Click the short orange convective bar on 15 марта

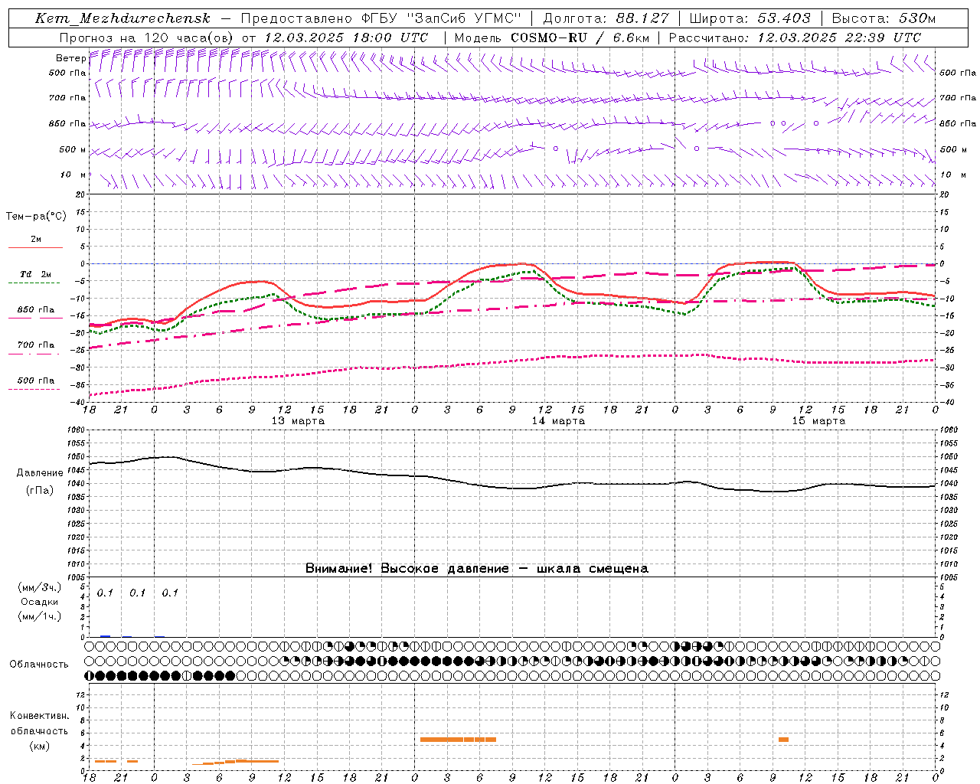[x=783, y=740]
